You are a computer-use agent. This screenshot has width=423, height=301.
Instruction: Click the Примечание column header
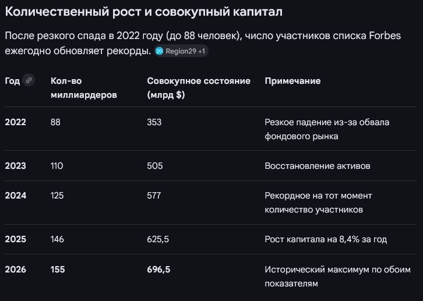point(292,81)
